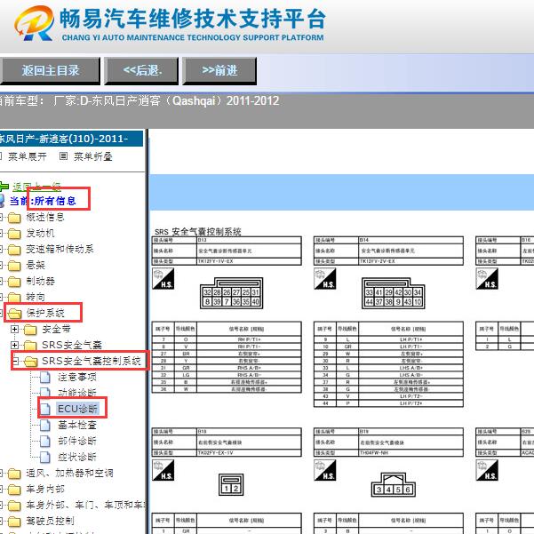Click the H.S. icon of connector B19
The height and width of the screenshot is (534, 534).
325,470
